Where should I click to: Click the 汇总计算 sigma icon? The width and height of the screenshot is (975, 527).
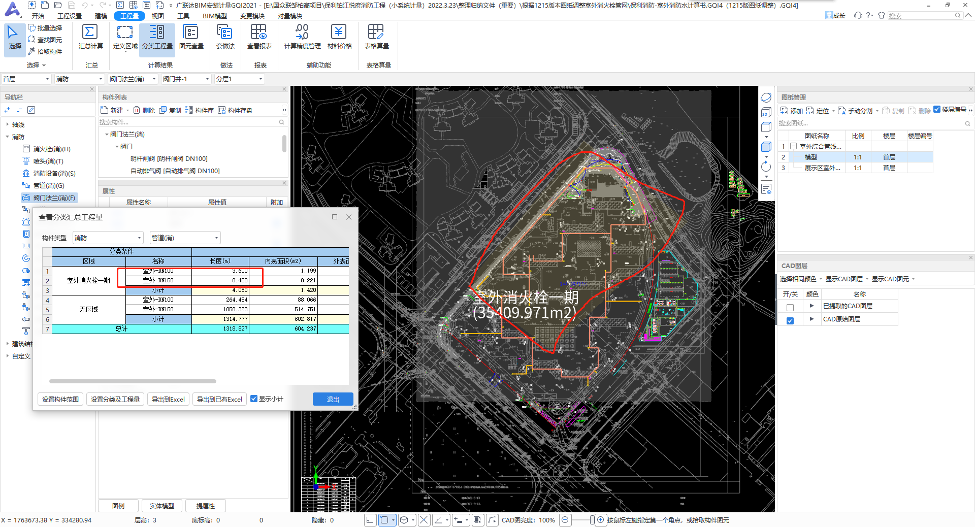point(90,32)
